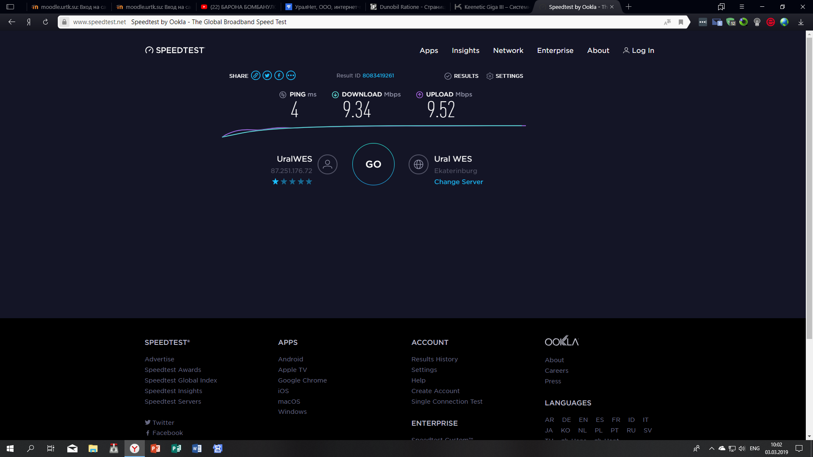Rate provider with the third star

click(x=292, y=182)
